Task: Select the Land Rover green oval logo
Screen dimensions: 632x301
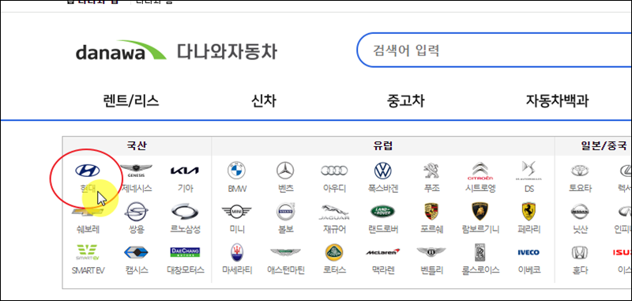Action: tap(383, 212)
